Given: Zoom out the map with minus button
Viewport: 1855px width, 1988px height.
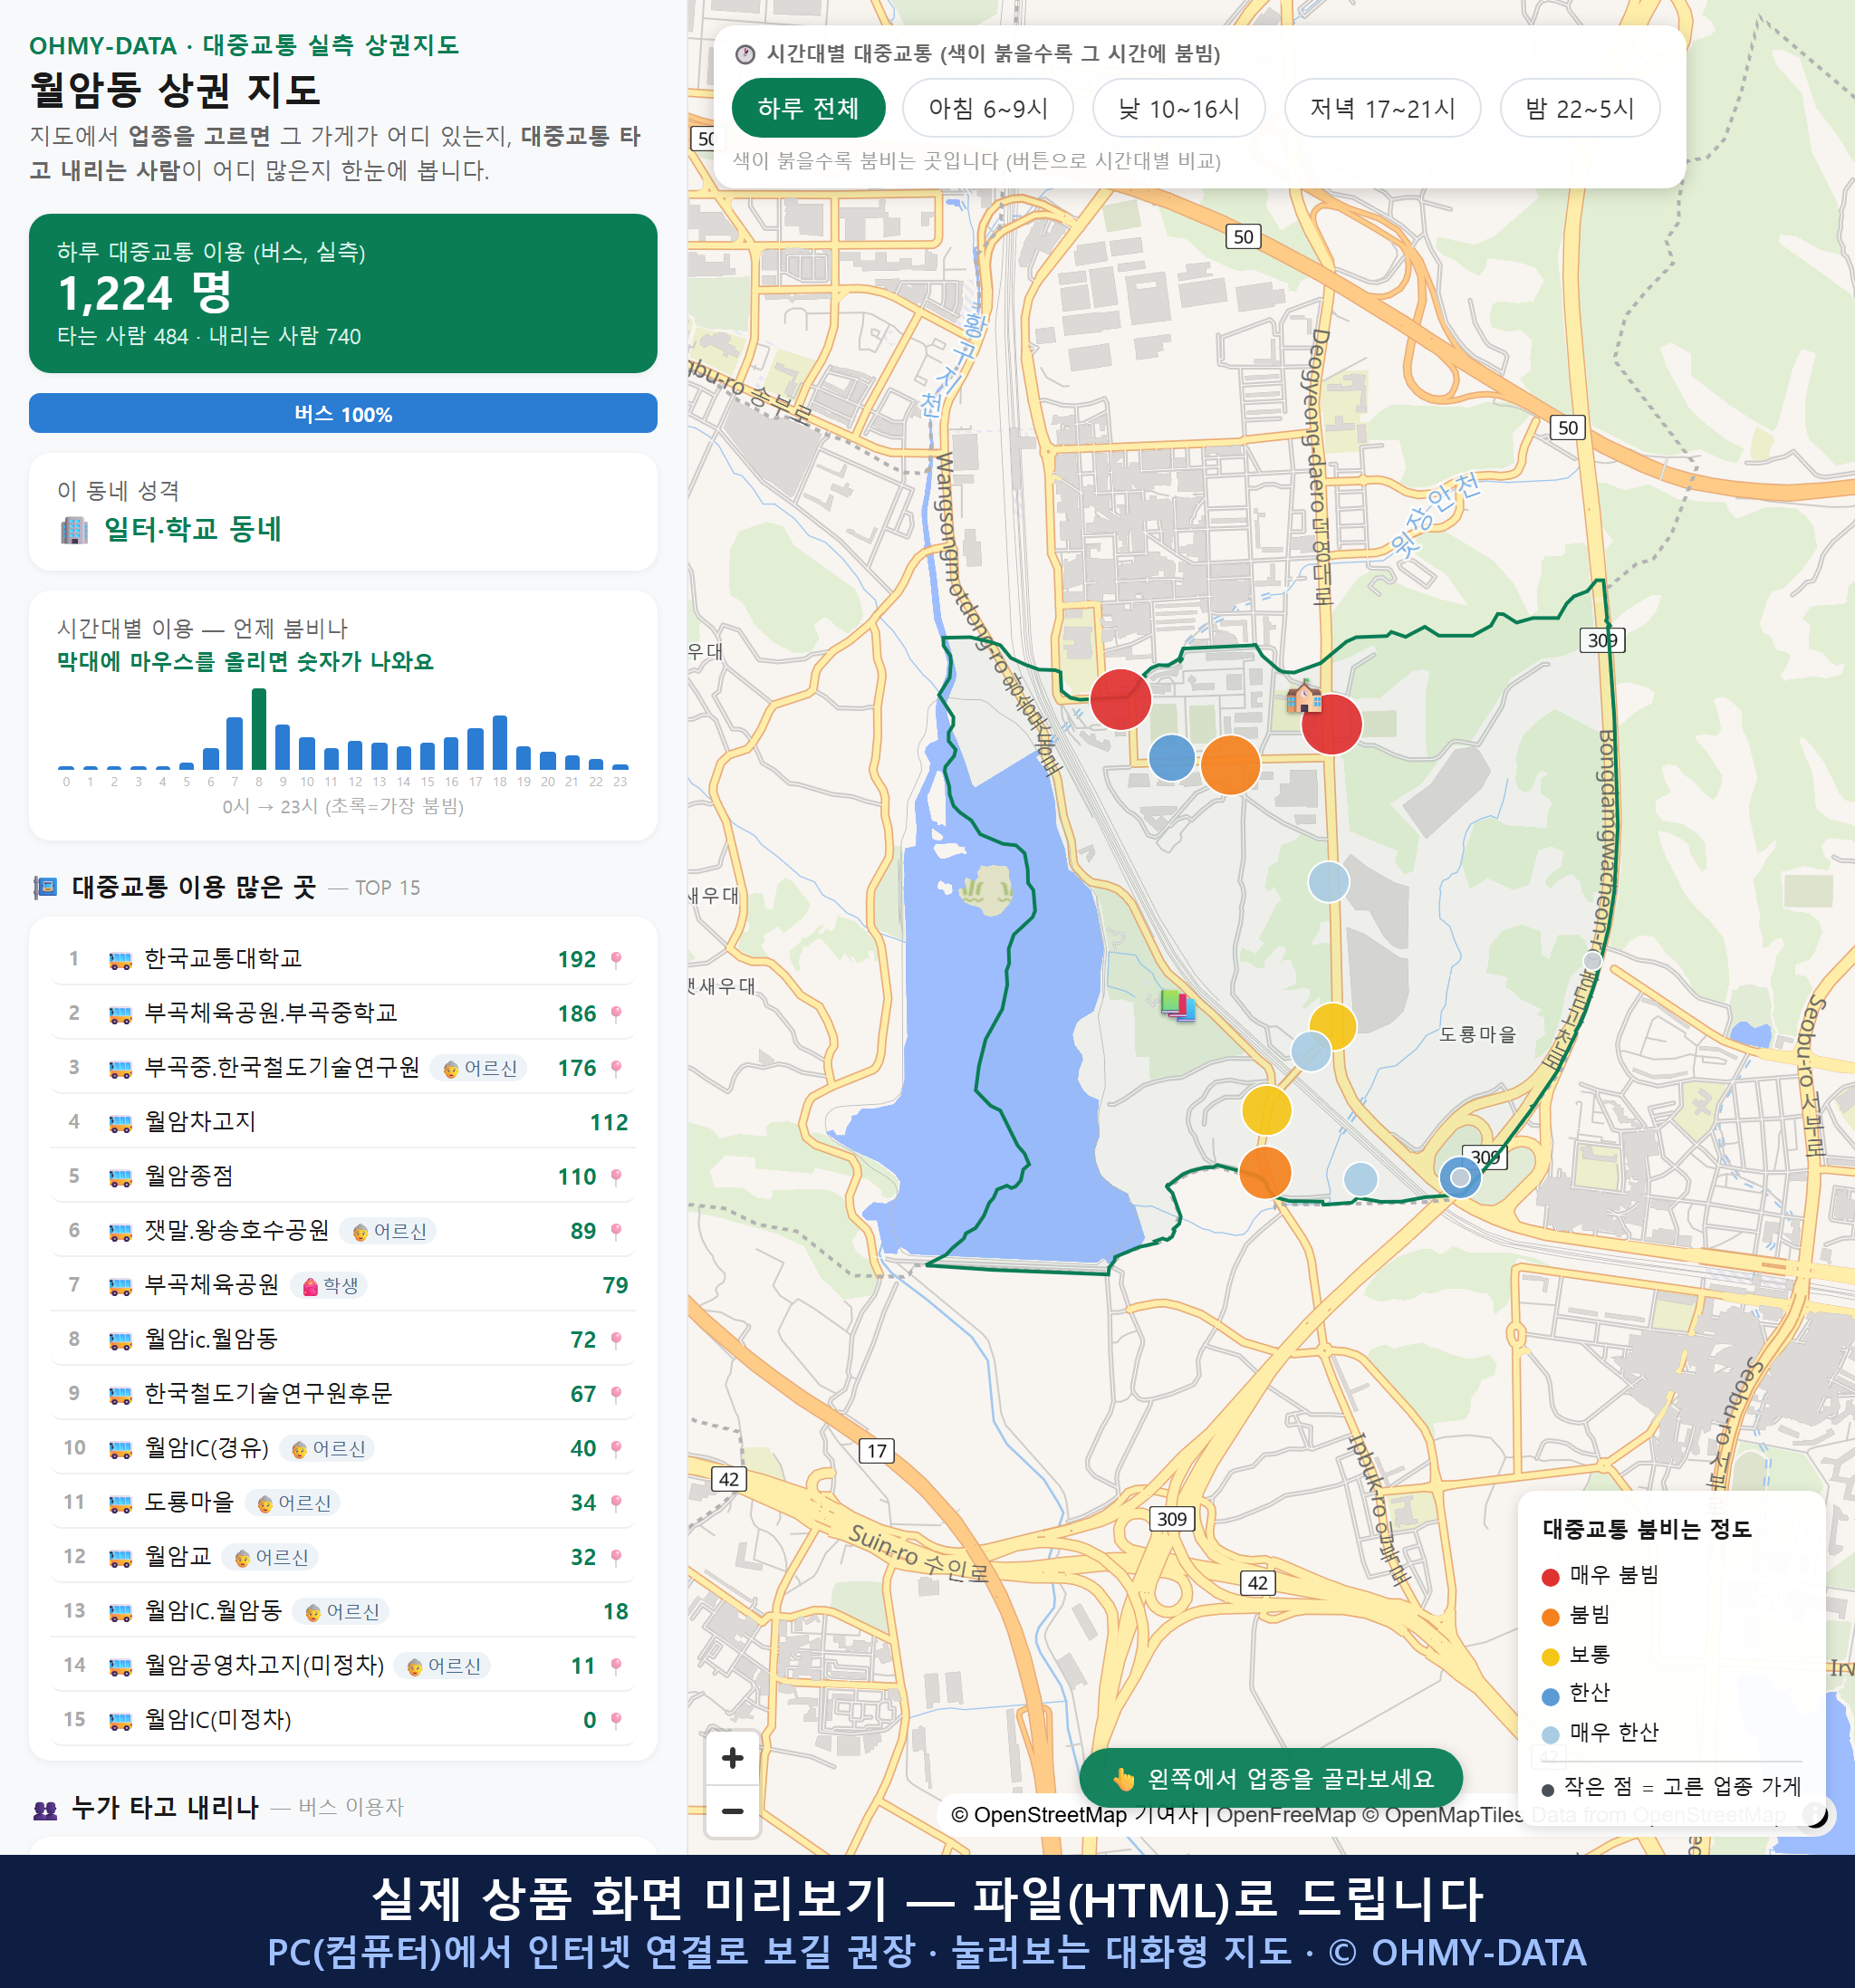Looking at the screenshot, I should (x=732, y=1810).
